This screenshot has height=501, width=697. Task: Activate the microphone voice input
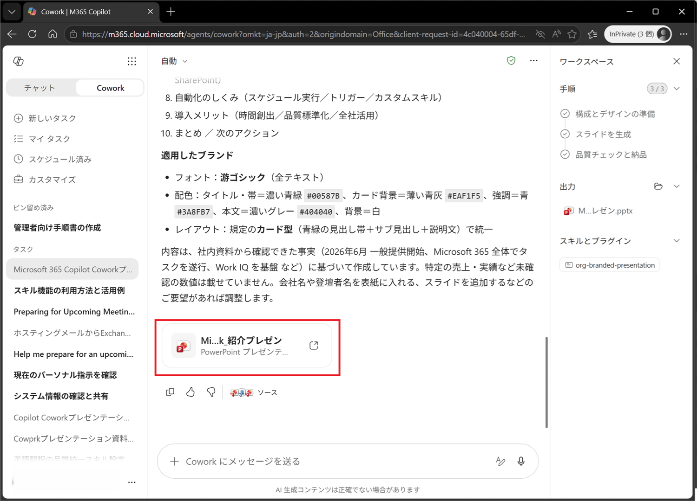point(521,461)
